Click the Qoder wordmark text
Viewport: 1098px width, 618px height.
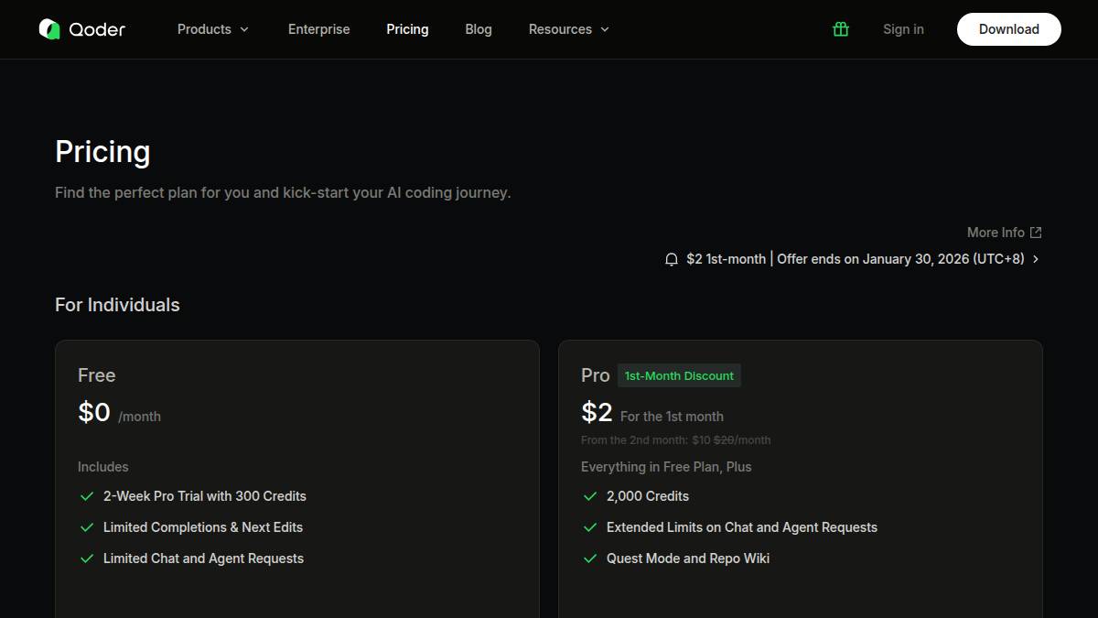(x=97, y=29)
